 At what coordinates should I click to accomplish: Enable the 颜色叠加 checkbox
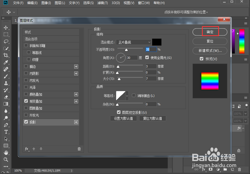[x=26, y=94]
